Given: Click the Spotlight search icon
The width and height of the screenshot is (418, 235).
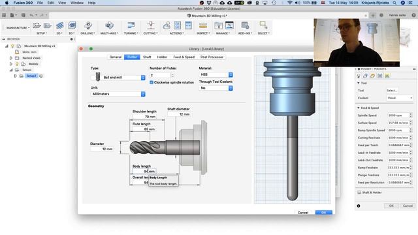Looking at the screenshot, I should click(394, 3).
